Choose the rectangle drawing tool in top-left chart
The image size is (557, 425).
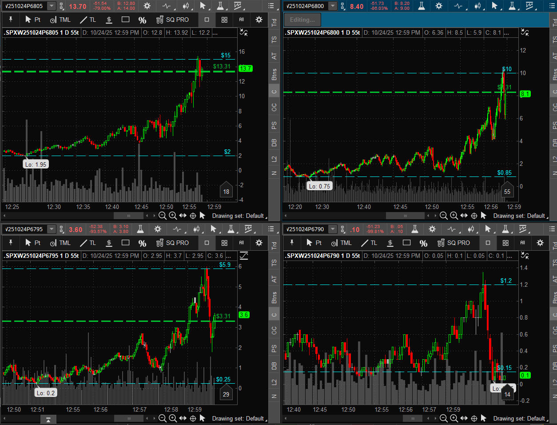[x=126, y=20]
